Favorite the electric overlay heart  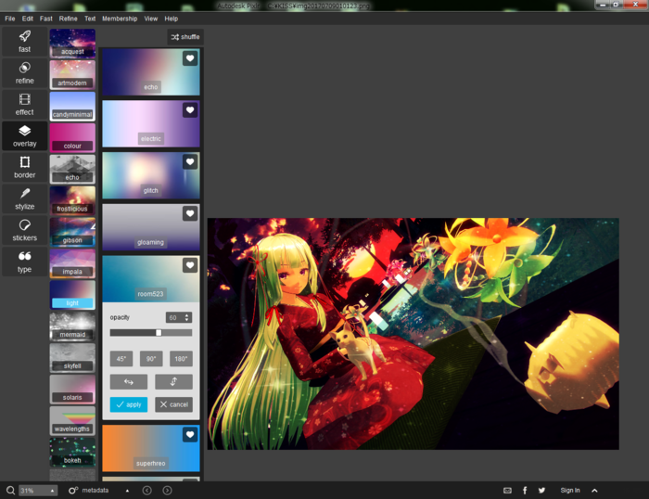190,110
